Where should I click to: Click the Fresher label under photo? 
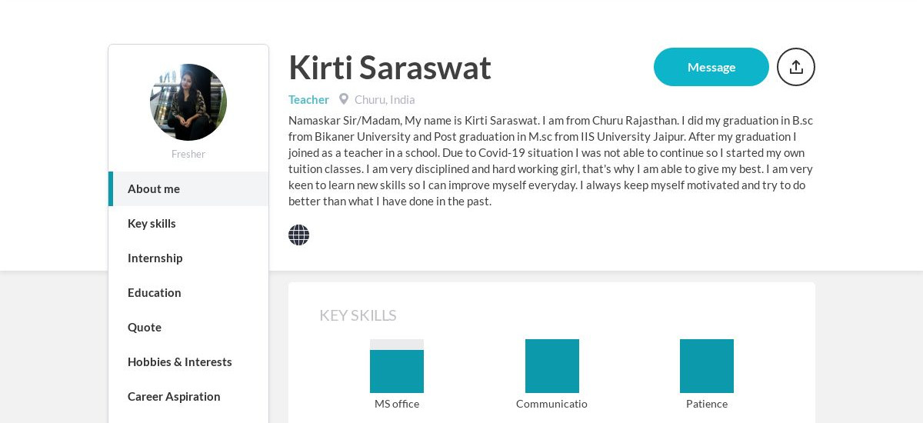188,154
